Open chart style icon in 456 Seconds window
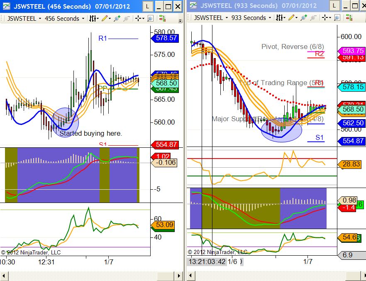Viewport: 366px width, 281px height. click(93, 18)
